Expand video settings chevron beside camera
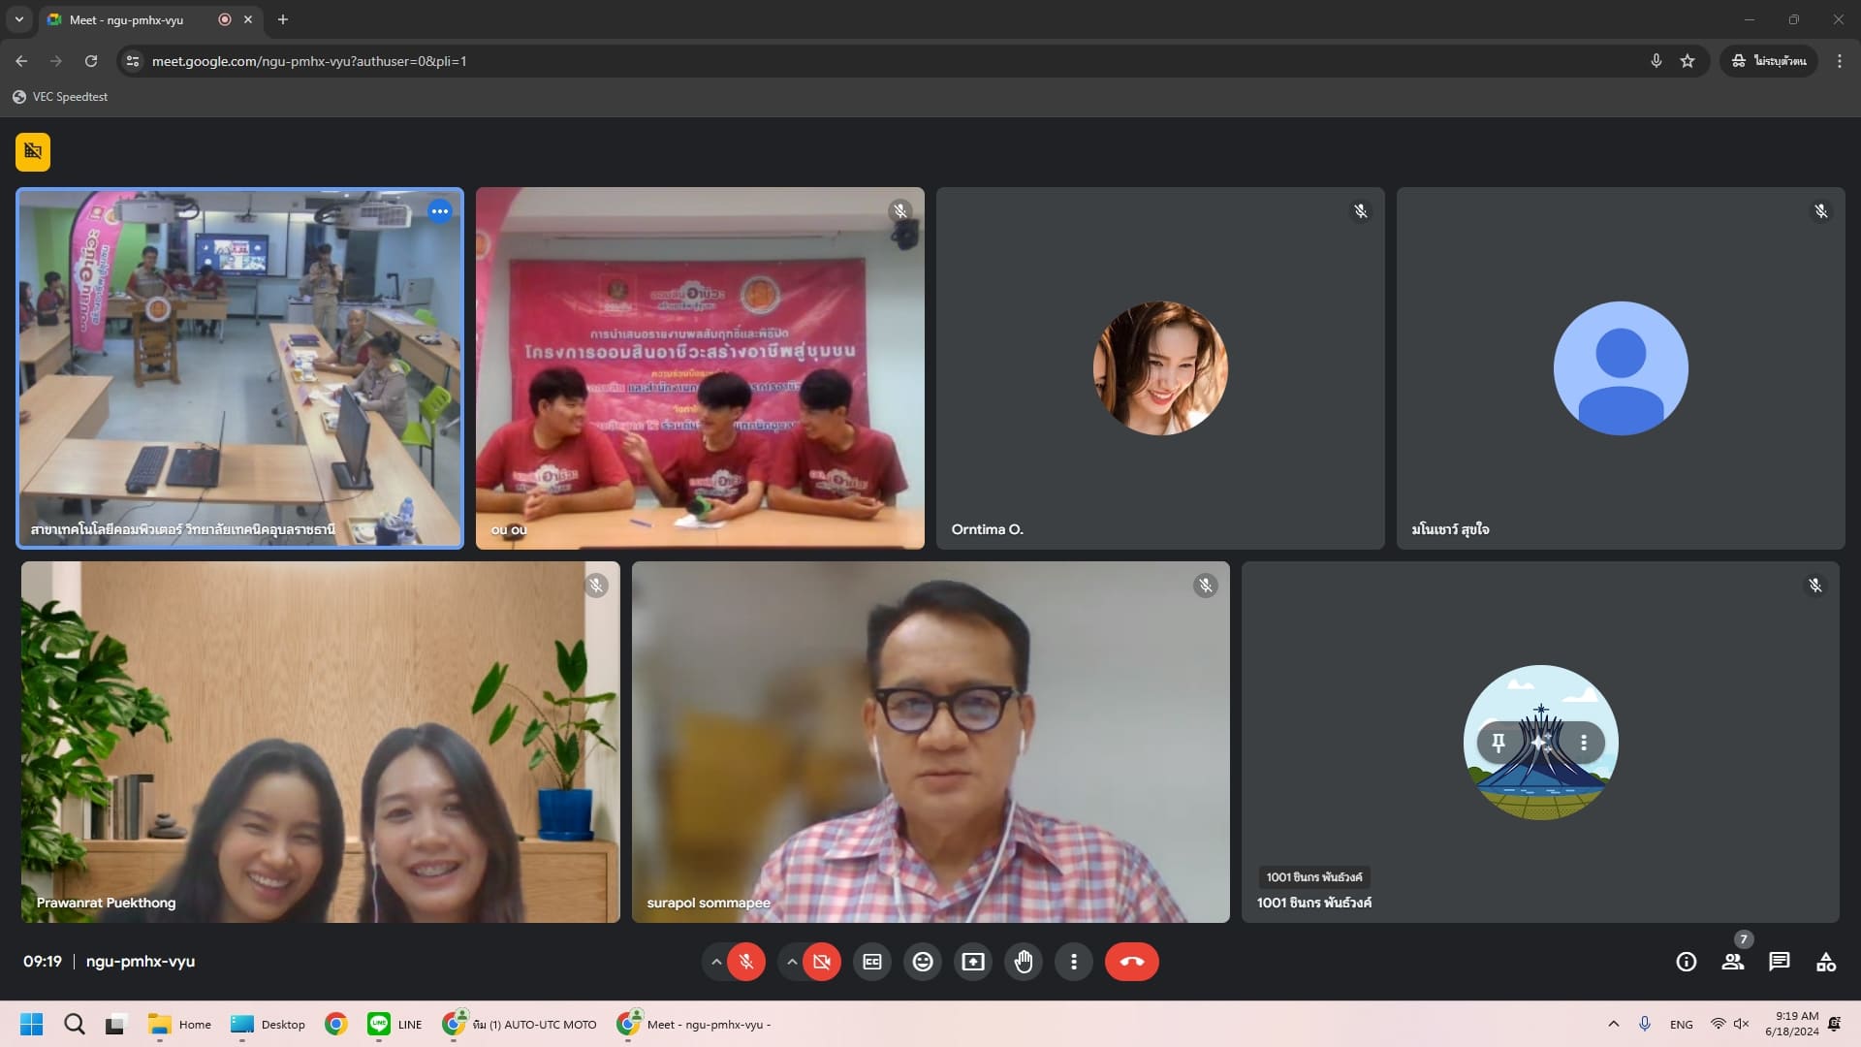This screenshot has height=1047, width=1861. click(792, 962)
